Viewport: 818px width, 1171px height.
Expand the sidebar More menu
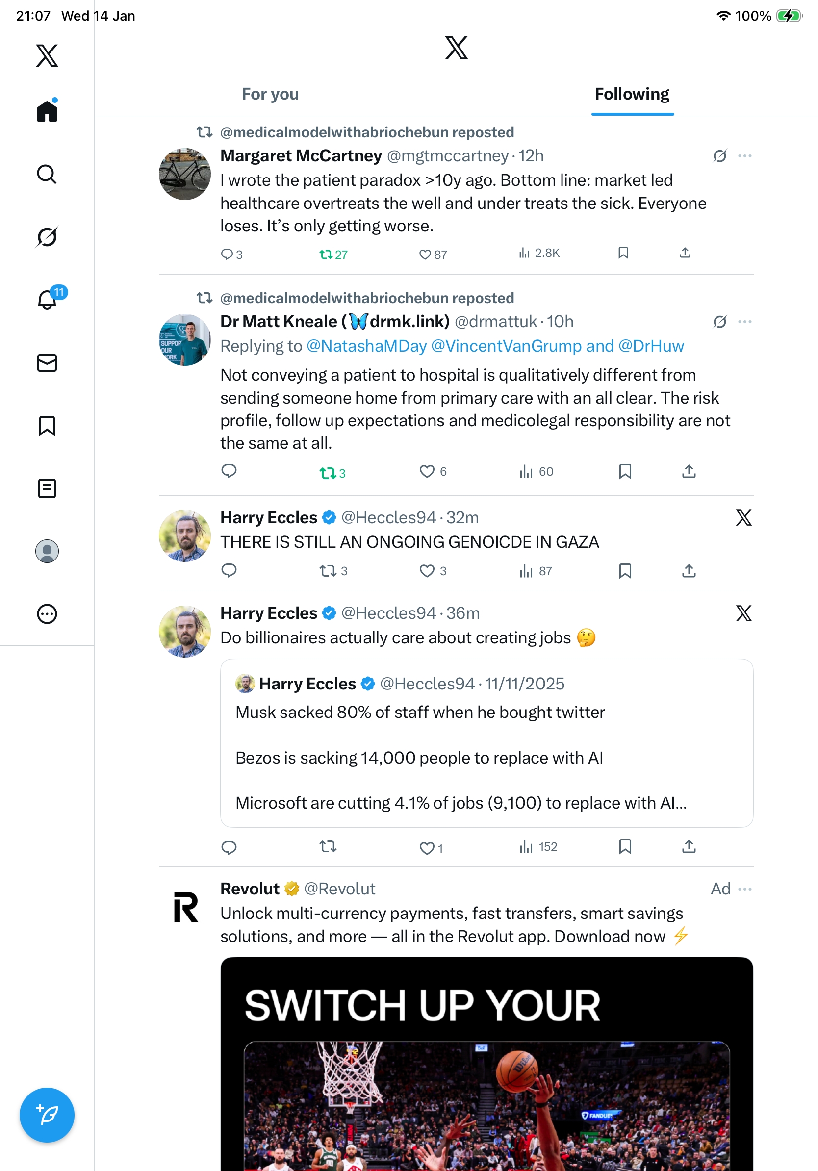47,613
